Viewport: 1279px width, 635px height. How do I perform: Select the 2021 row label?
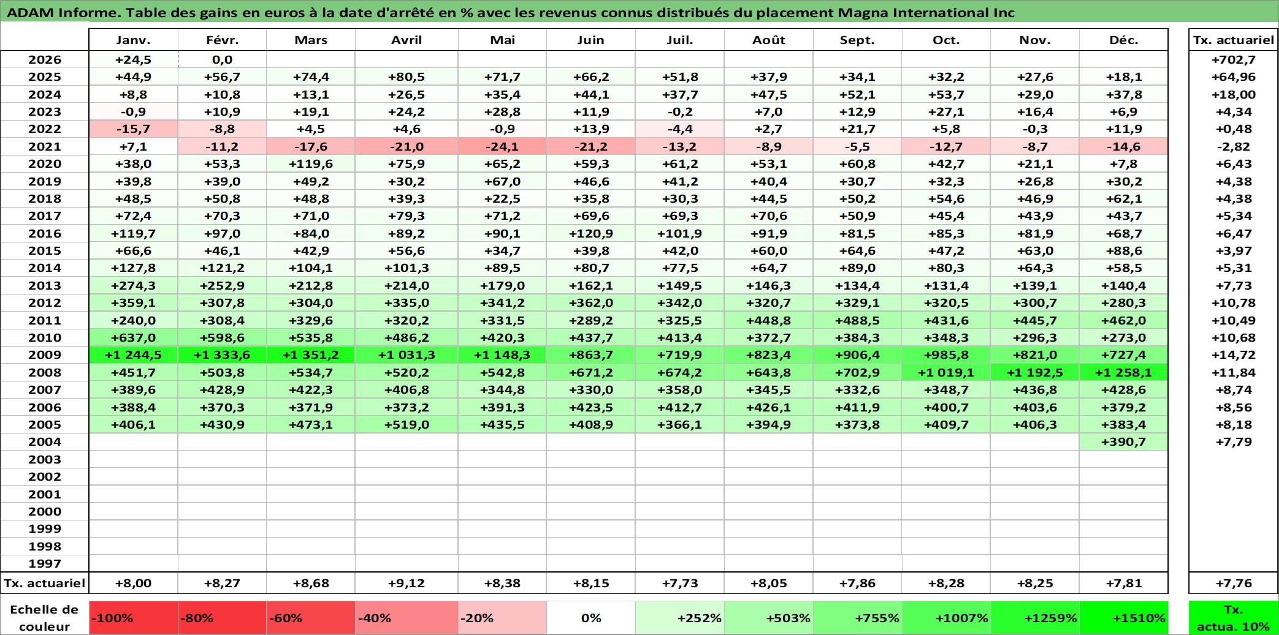[x=45, y=146]
